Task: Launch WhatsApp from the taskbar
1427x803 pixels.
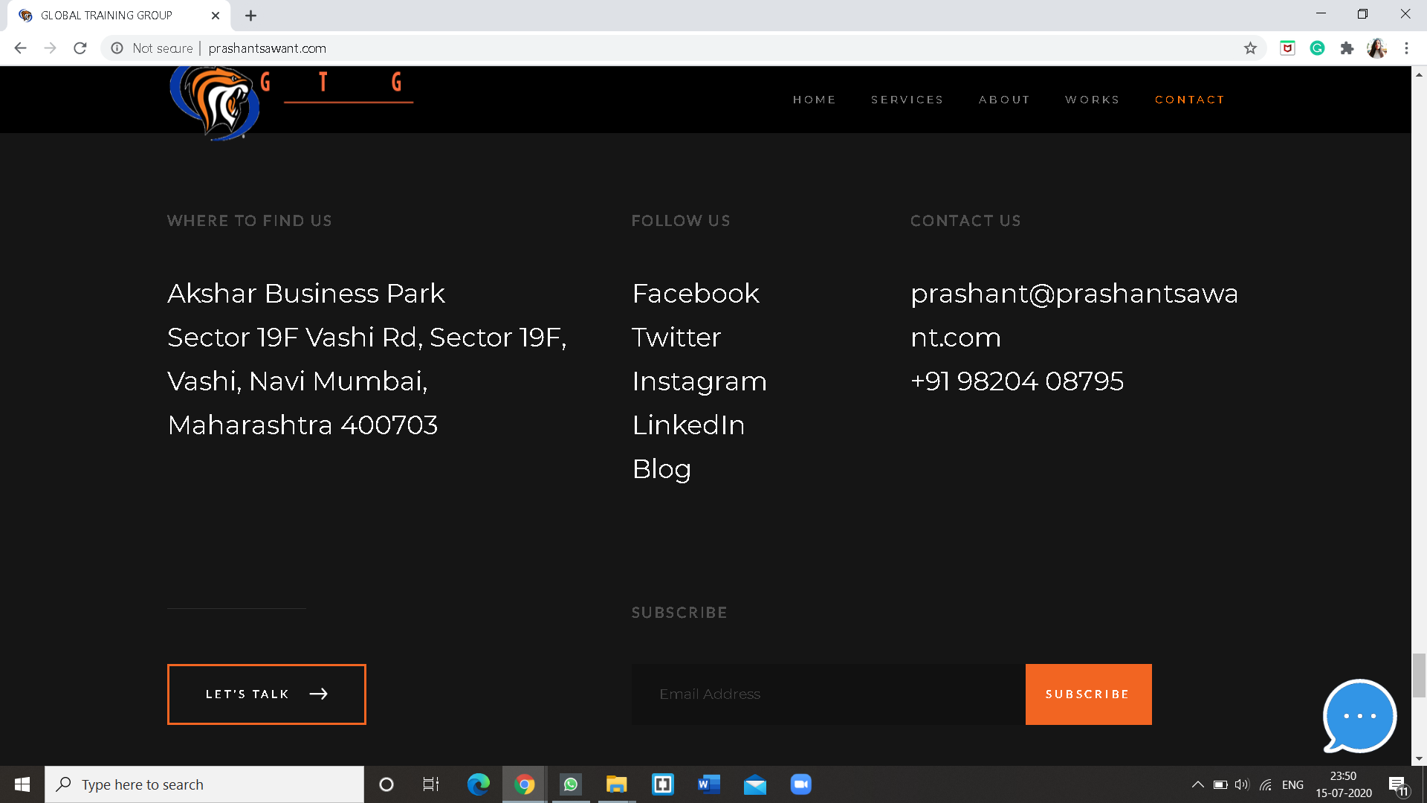Action: tap(570, 784)
